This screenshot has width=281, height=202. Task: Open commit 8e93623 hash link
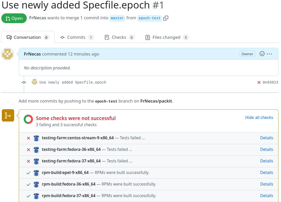point(270,82)
